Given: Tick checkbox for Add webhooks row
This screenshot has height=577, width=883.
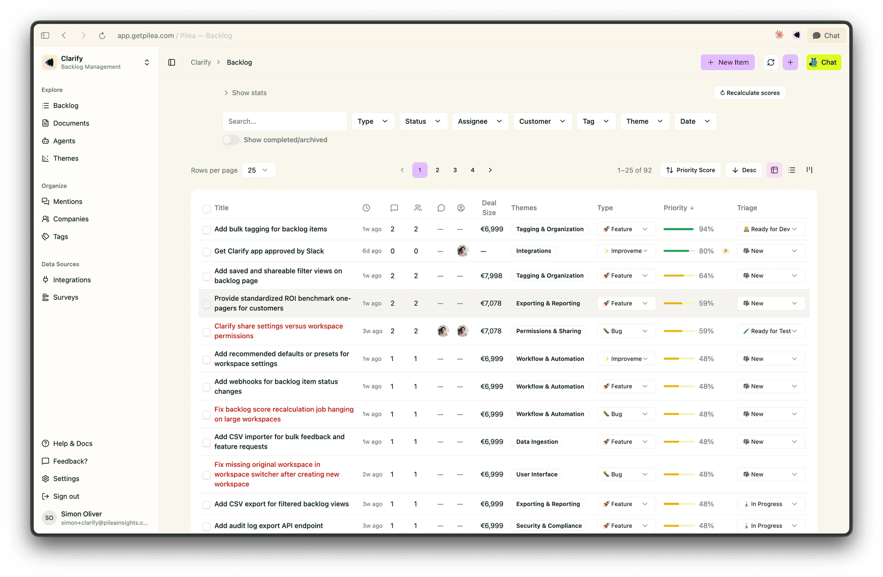Looking at the screenshot, I should [x=207, y=387].
